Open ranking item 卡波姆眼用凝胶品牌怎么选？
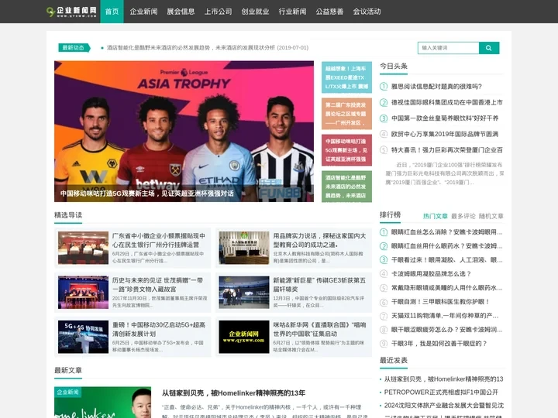Screen dimensions: 558x418 tap(432, 274)
